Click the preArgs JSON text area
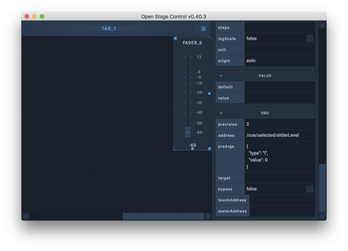 (x=279, y=156)
